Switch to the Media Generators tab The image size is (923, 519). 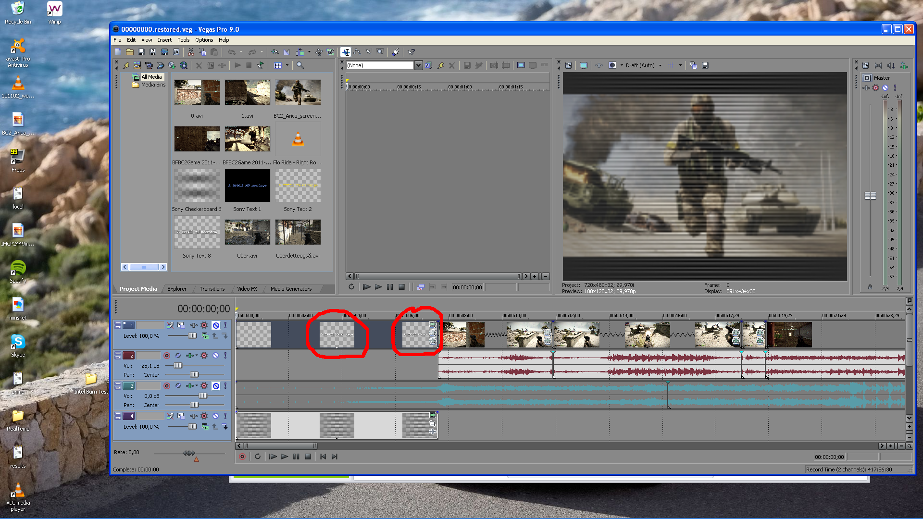pyautogui.click(x=291, y=289)
